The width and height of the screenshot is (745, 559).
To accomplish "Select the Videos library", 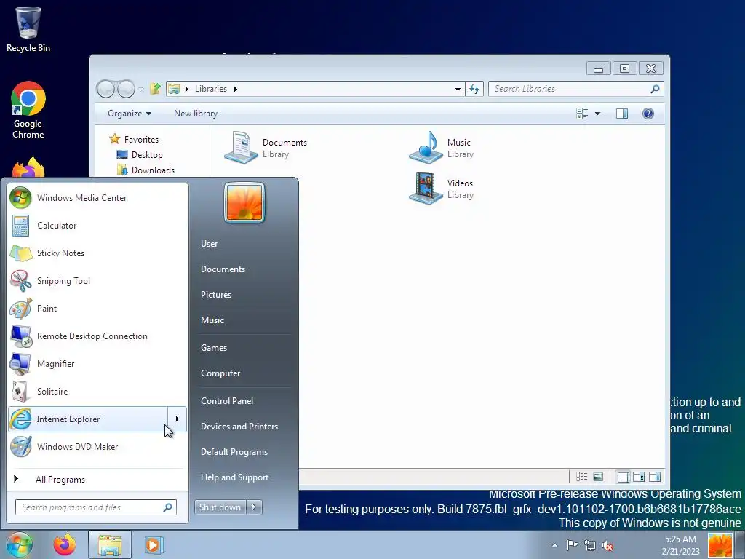I will (x=442, y=189).
